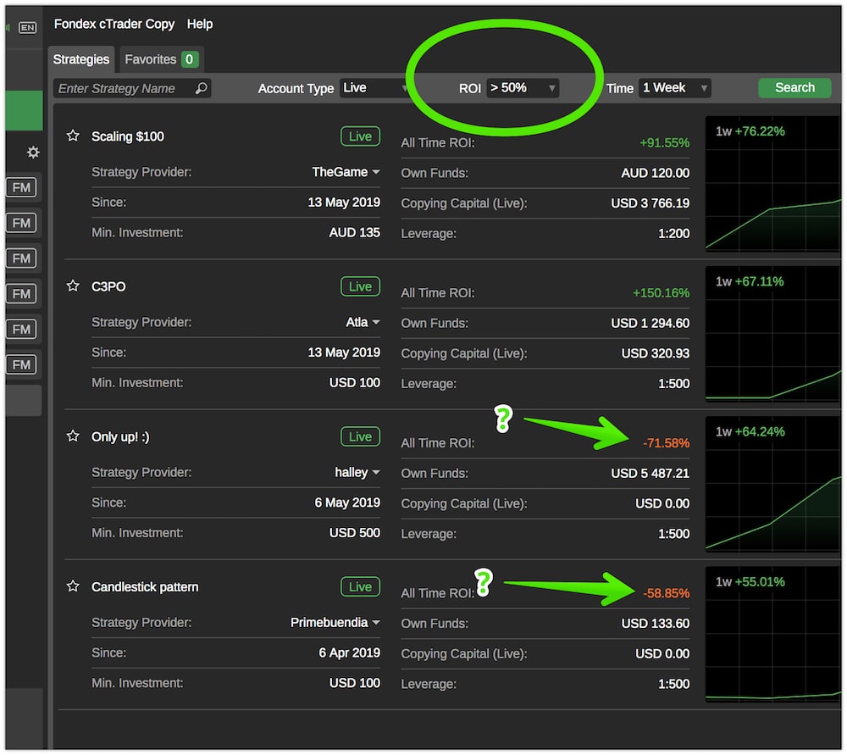The width and height of the screenshot is (847, 755).
Task: Favorite the Candlestick pattern strategy star
Action: [73, 586]
